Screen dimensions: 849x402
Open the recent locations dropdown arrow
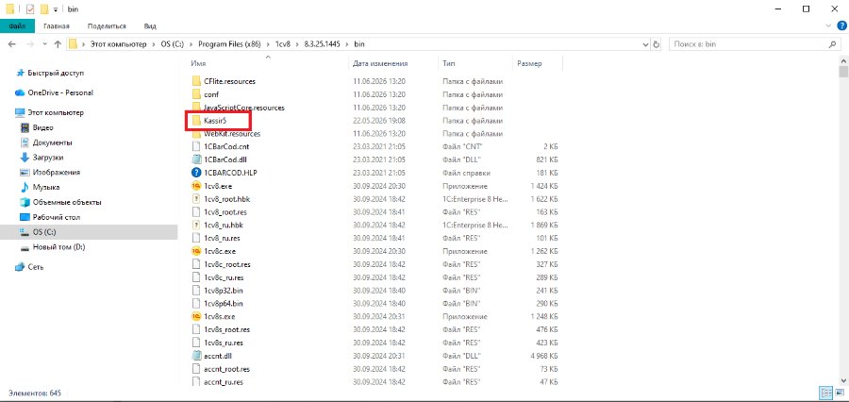pos(44,44)
